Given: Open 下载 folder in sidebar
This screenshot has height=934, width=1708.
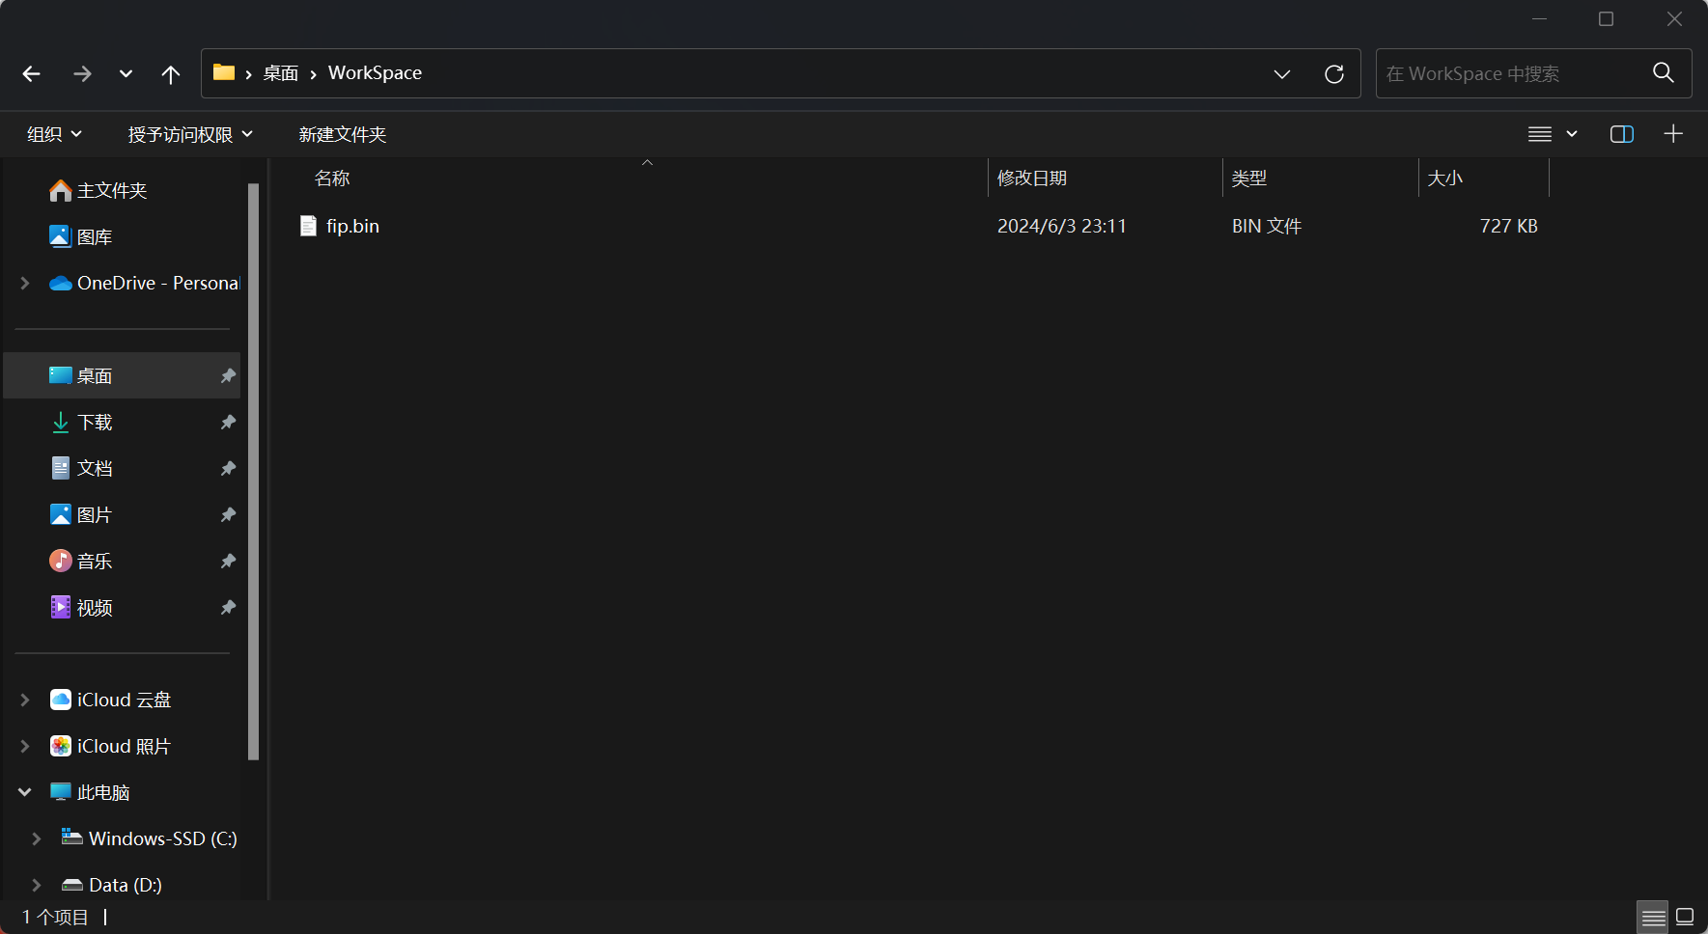Looking at the screenshot, I should point(95,422).
